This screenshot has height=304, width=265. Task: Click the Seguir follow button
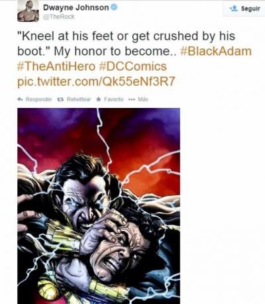[x=244, y=9]
